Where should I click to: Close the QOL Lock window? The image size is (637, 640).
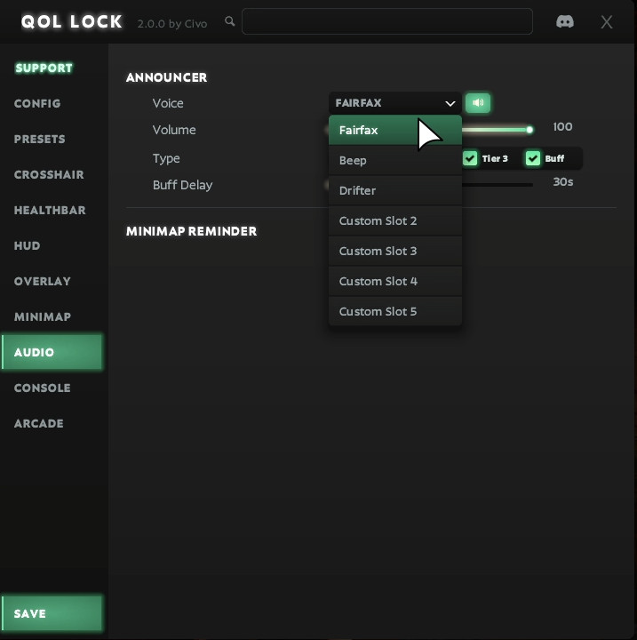coord(607,22)
